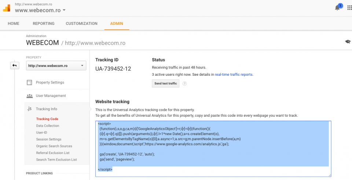Click the question mark beside Send test traffic
The image size is (352, 180).
click(185, 83)
